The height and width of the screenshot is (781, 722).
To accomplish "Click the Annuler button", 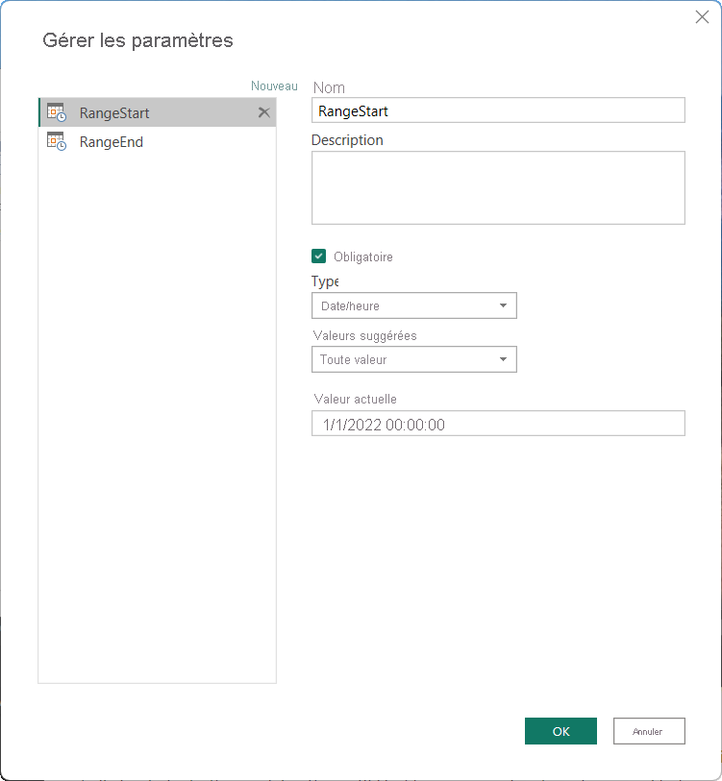I will tap(649, 731).
